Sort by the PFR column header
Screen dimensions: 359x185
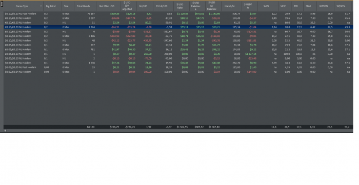(296, 6)
